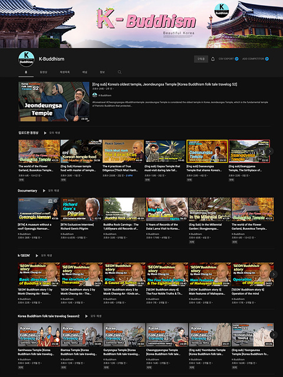Click the round K-Buddhism logo in banner
283x377 pixels.
coord(222,11)
